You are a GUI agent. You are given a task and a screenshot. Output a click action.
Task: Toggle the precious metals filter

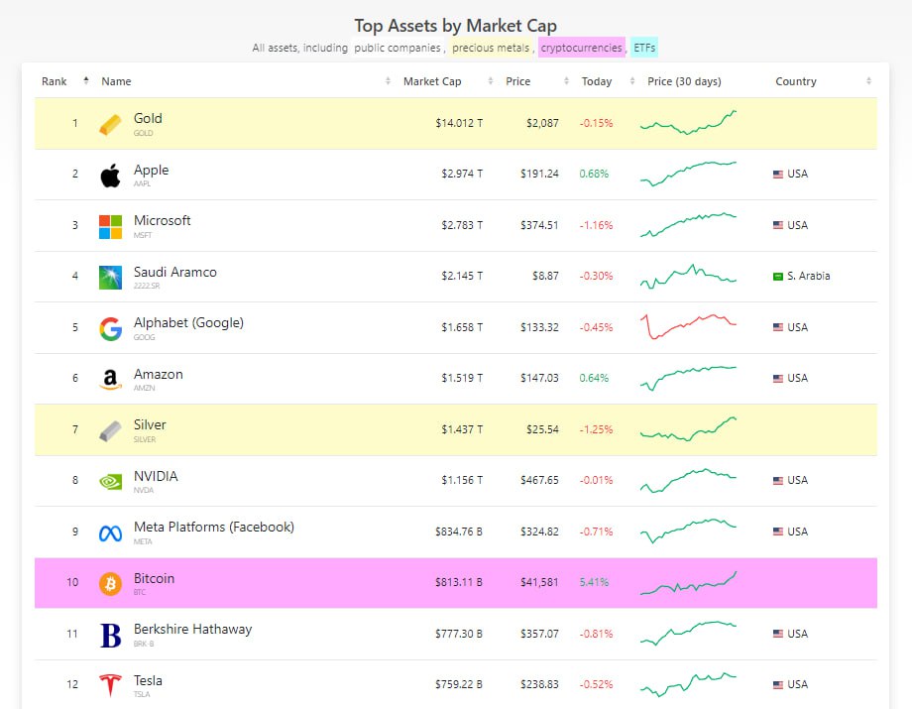(x=492, y=47)
